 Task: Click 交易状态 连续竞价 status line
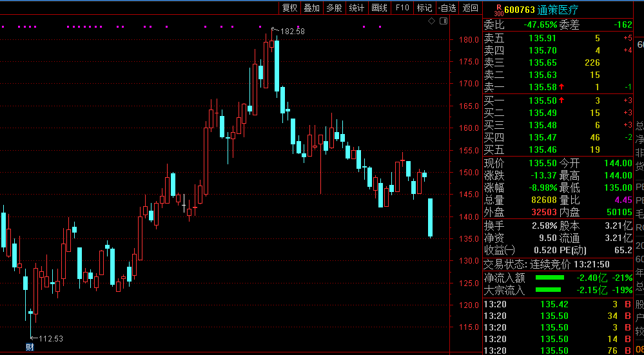(547, 265)
